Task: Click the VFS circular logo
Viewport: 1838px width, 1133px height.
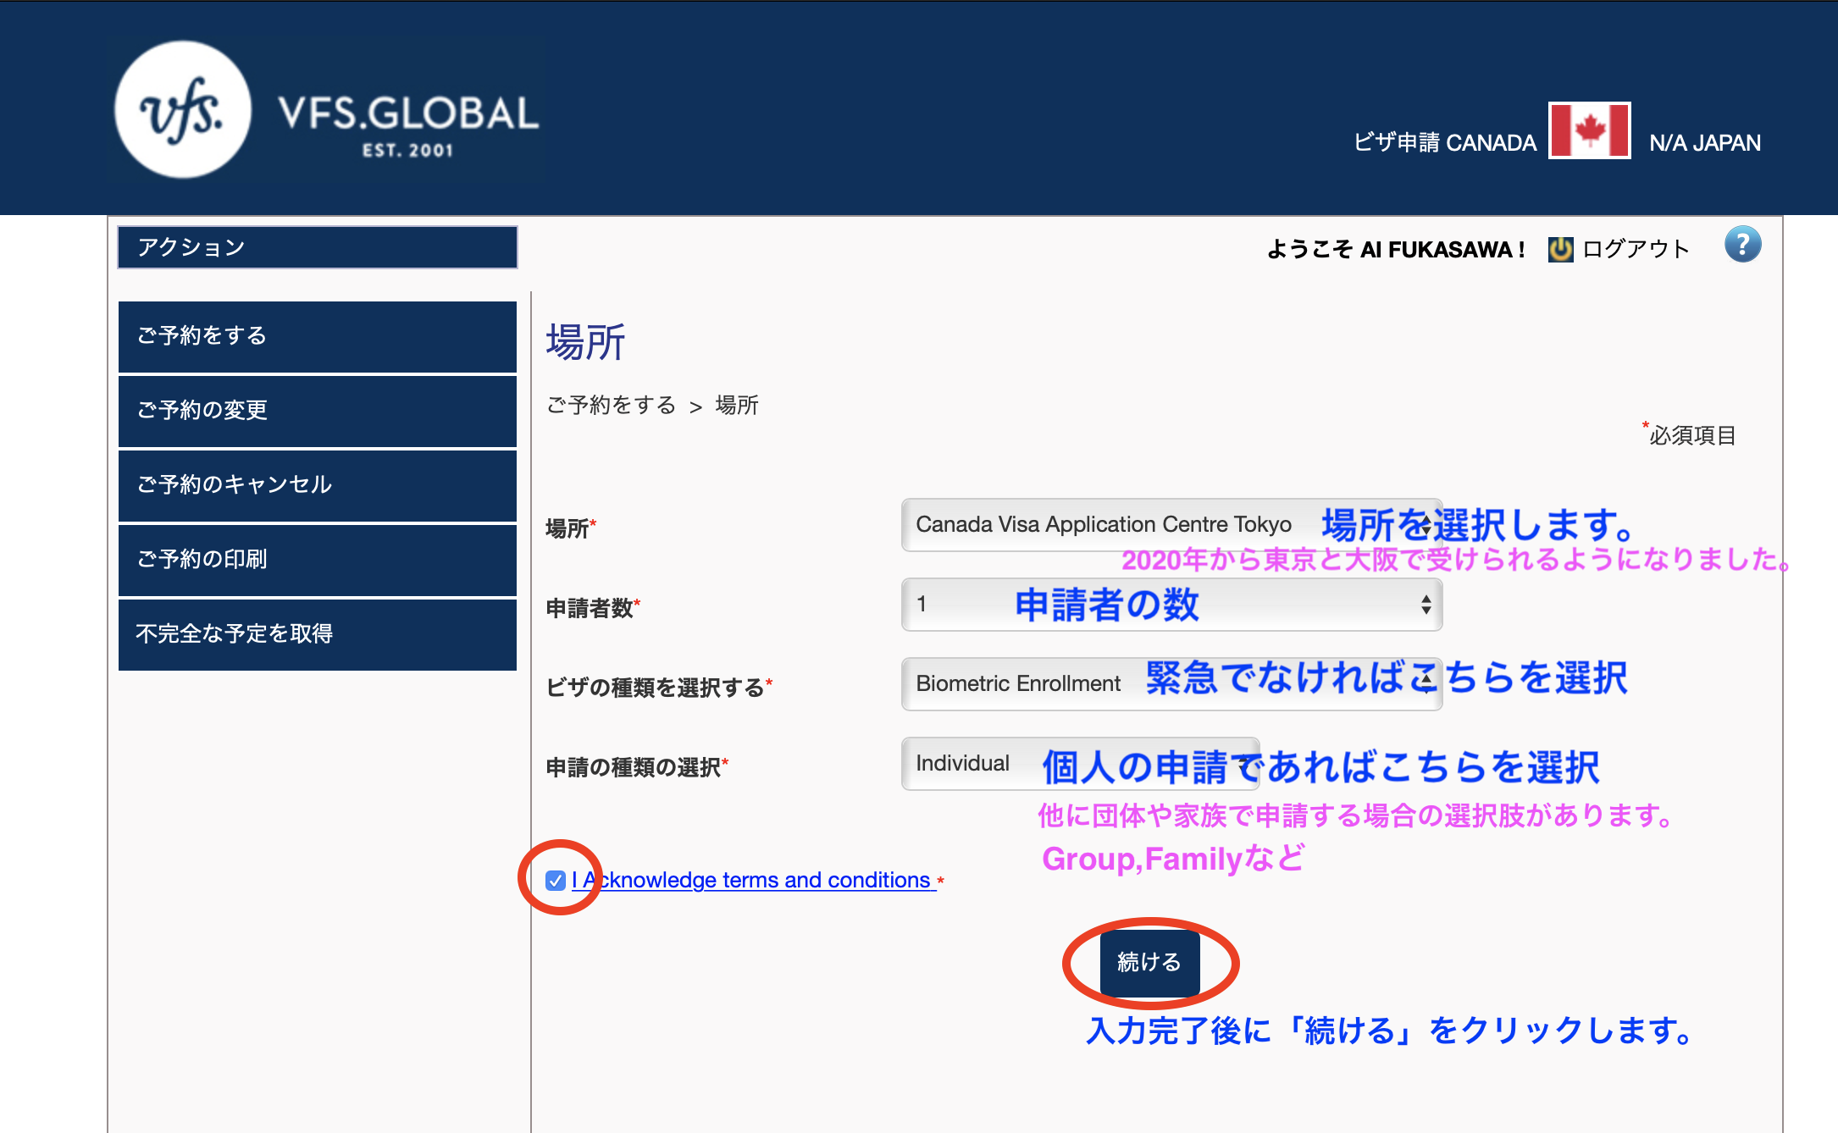Action: [183, 110]
